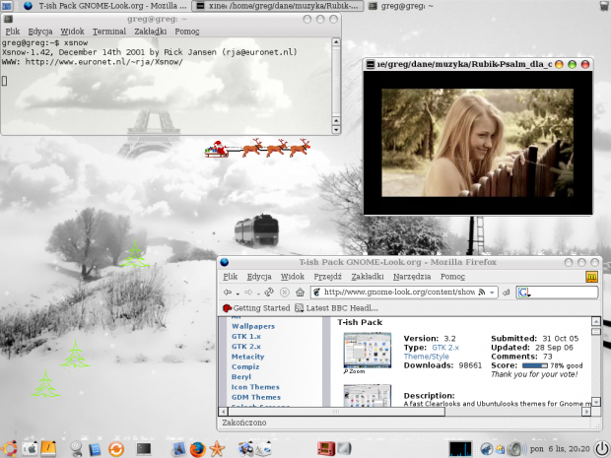Screen dimensions: 611x458
Task: Click the Firefox back arrow button
Action: 228,293
